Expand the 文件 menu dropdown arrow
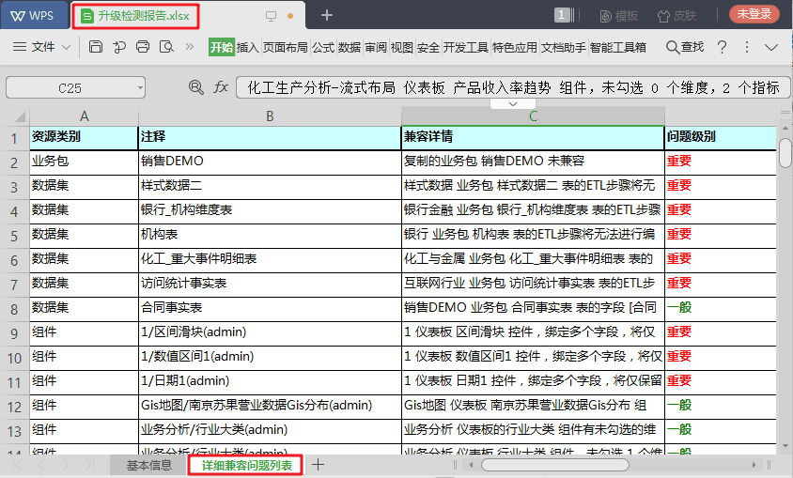Viewport: 793px width, 478px height. click(67, 48)
